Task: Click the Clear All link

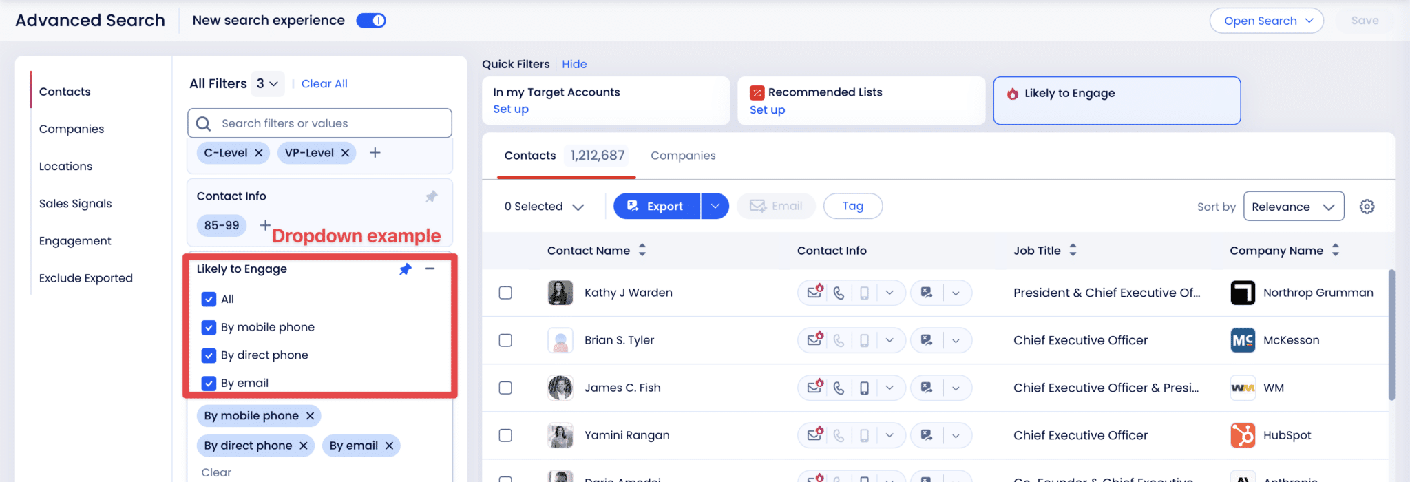Action: 324,83
